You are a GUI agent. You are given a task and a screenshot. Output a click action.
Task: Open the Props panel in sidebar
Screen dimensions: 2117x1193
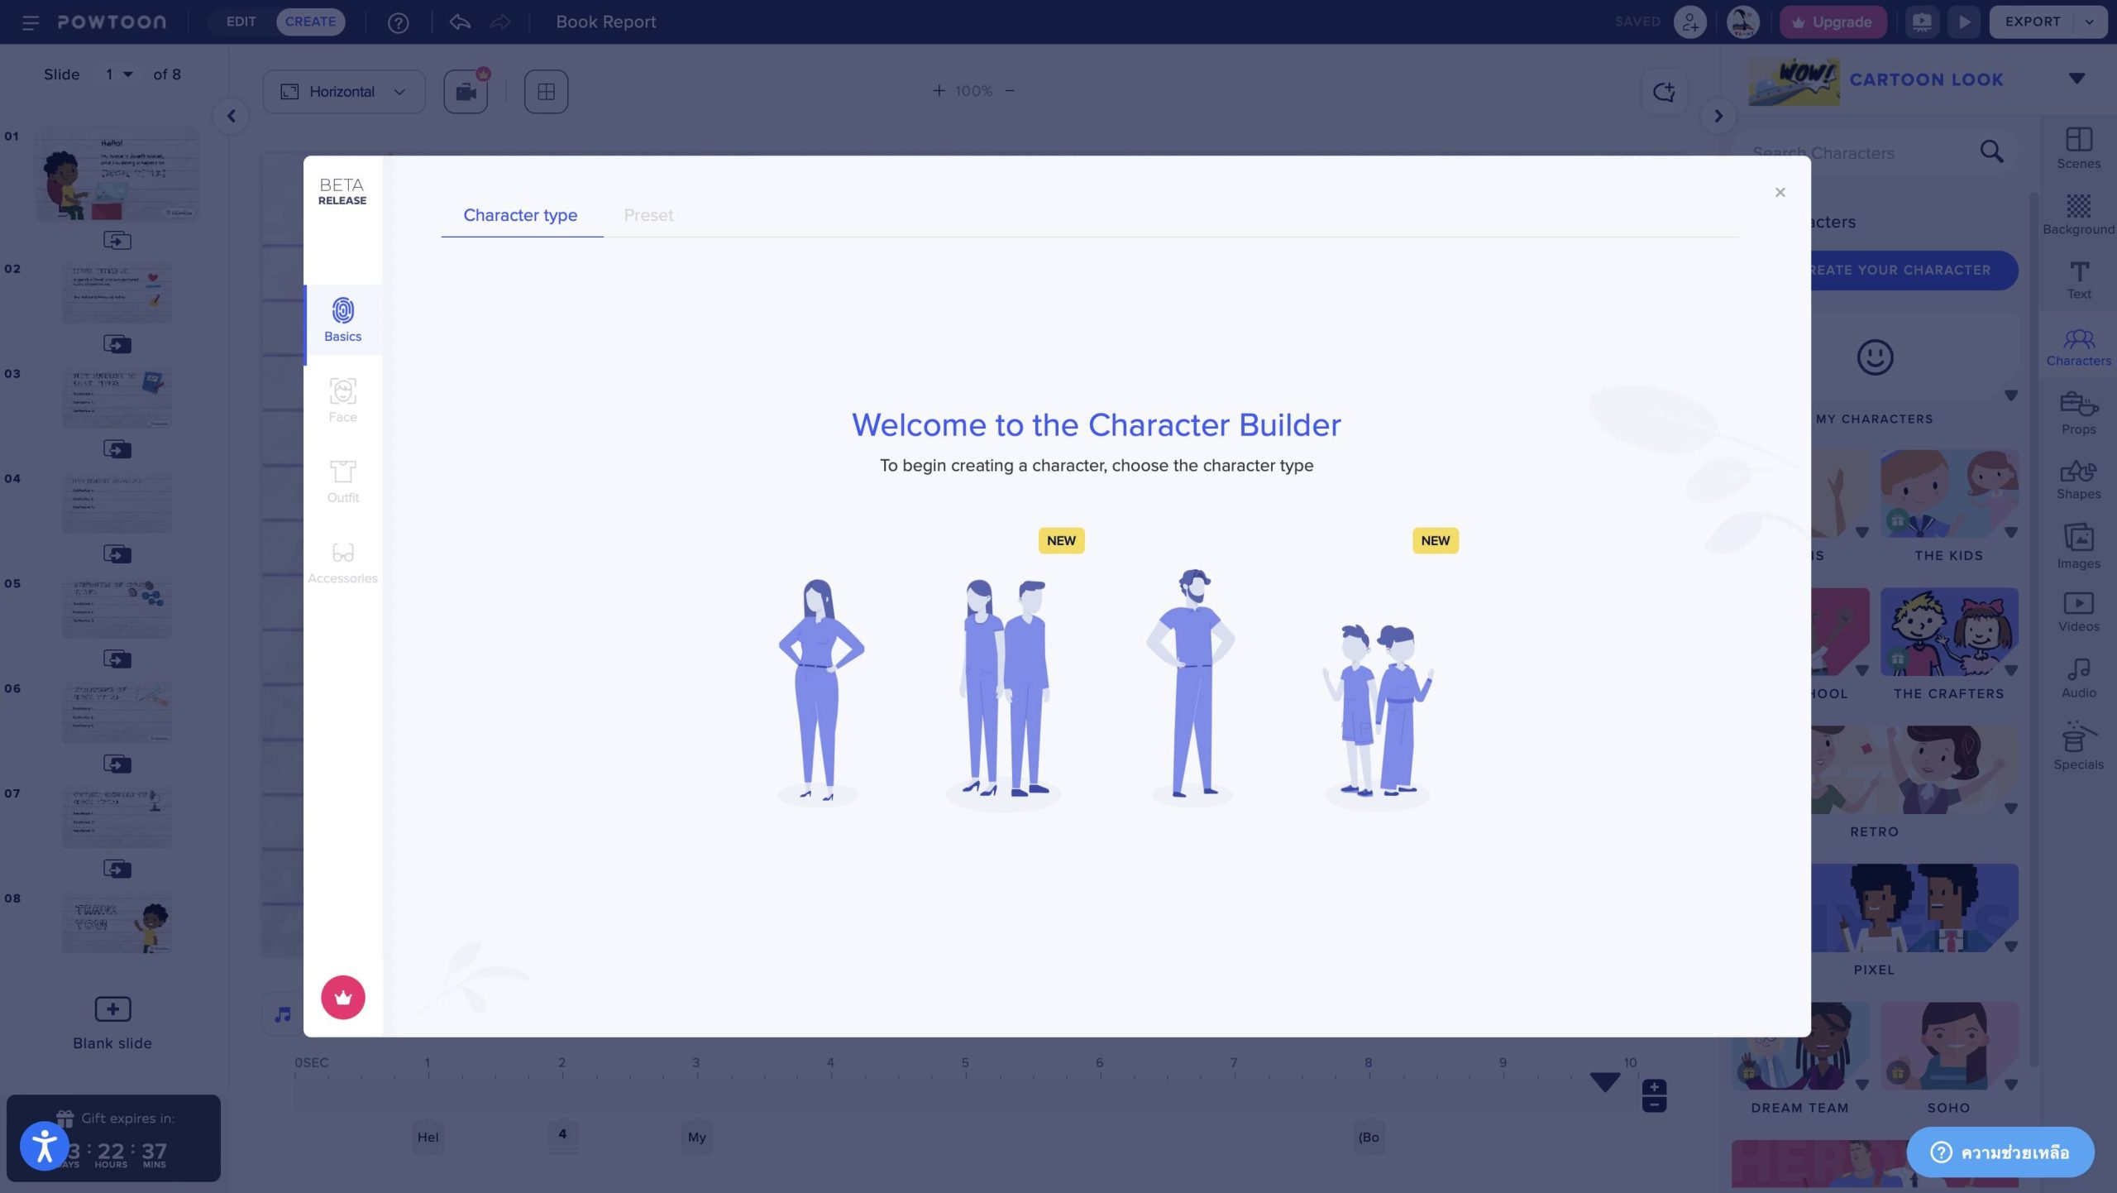tap(2077, 413)
